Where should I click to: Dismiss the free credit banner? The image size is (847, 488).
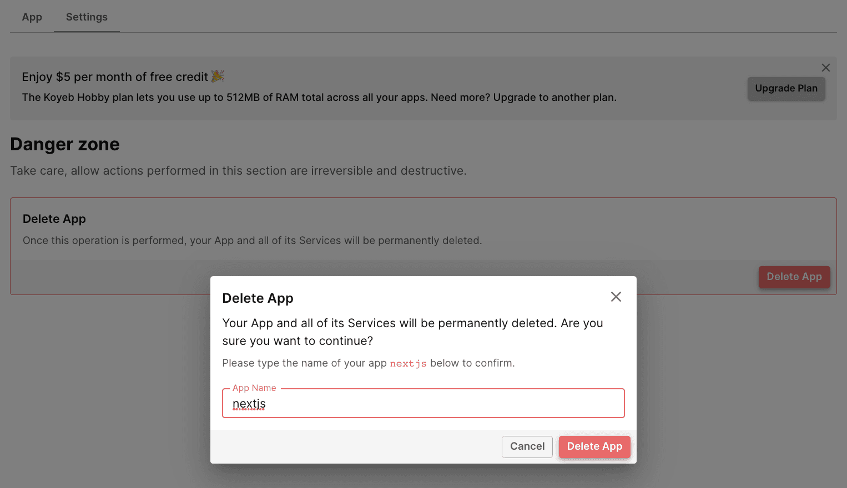(x=825, y=68)
